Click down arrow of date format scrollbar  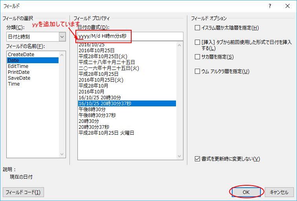(180, 156)
